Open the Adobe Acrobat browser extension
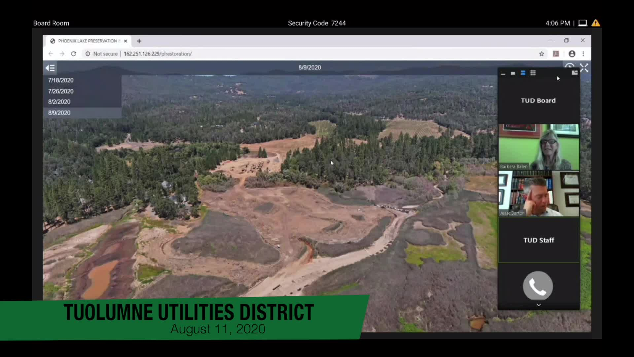The height and width of the screenshot is (357, 634). pos(556,54)
